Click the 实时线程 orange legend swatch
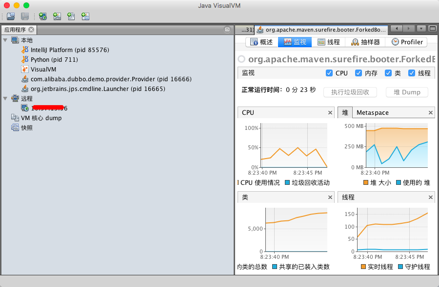The width and height of the screenshot is (439, 287). click(x=363, y=267)
